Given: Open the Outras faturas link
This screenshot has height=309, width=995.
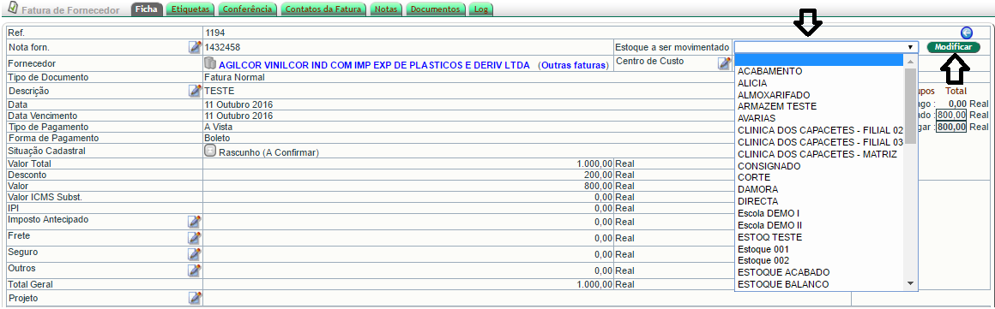Looking at the screenshot, I should click(573, 65).
